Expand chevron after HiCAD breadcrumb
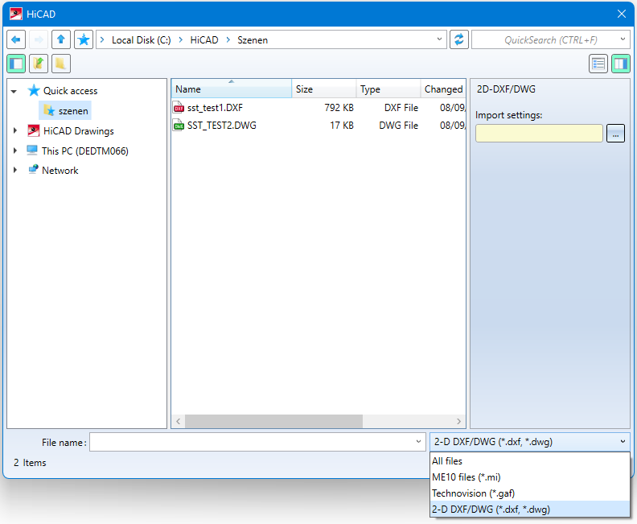637x524 pixels. pos(228,39)
